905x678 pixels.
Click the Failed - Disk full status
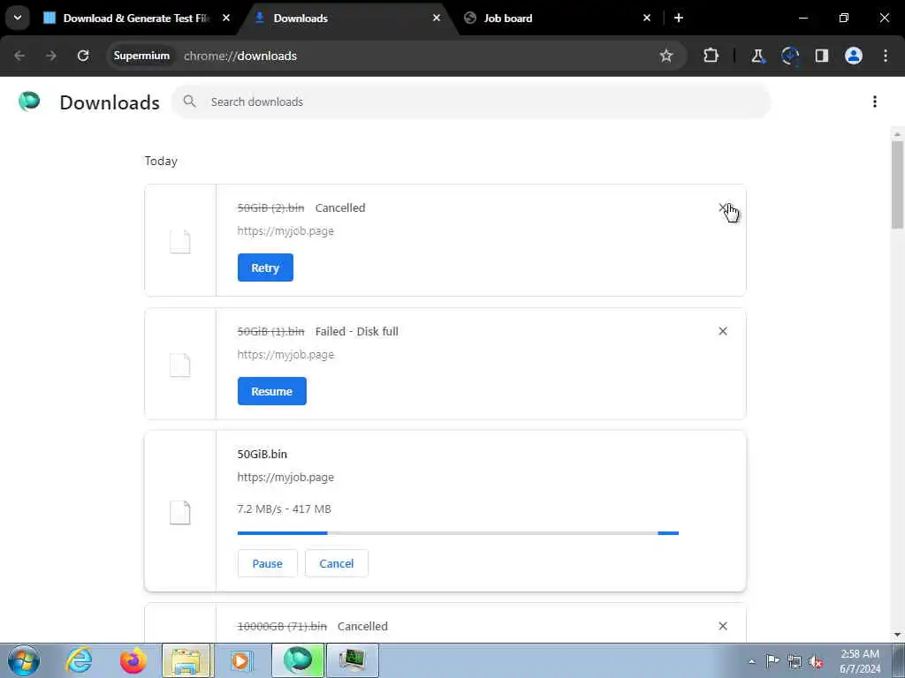point(357,332)
